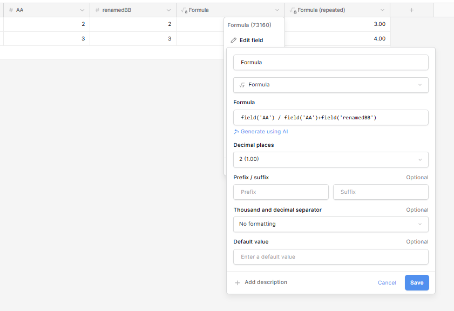Open the renamedBB column dropdown arrow
The height and width of the screenshot is (311, 454).
(168, 10)
